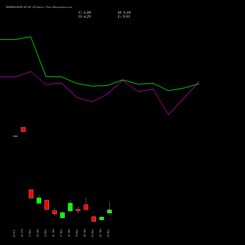The width and height of the screenshot is (245, 245).
Task: Click the 18 Mar date label
Action: tap(69, 233)
